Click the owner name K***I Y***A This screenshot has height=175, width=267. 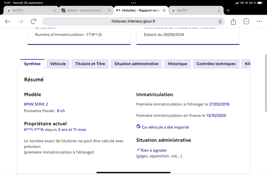(x=34, y=130)
